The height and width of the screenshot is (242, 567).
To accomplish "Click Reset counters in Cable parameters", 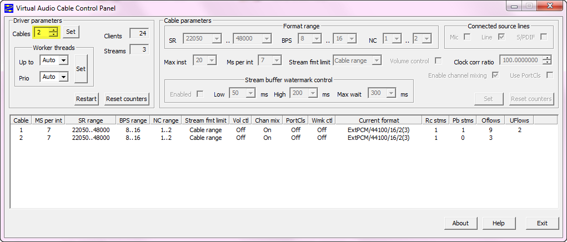I will 531,99.
